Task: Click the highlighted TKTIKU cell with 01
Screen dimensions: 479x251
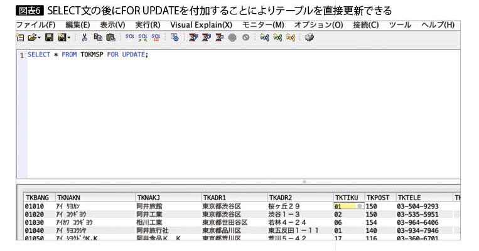Action: pos(347,205)
